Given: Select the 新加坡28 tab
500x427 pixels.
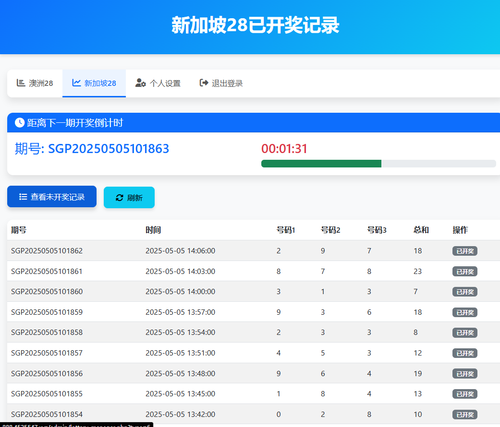Looking at the screenshot, I should point(94,83).
